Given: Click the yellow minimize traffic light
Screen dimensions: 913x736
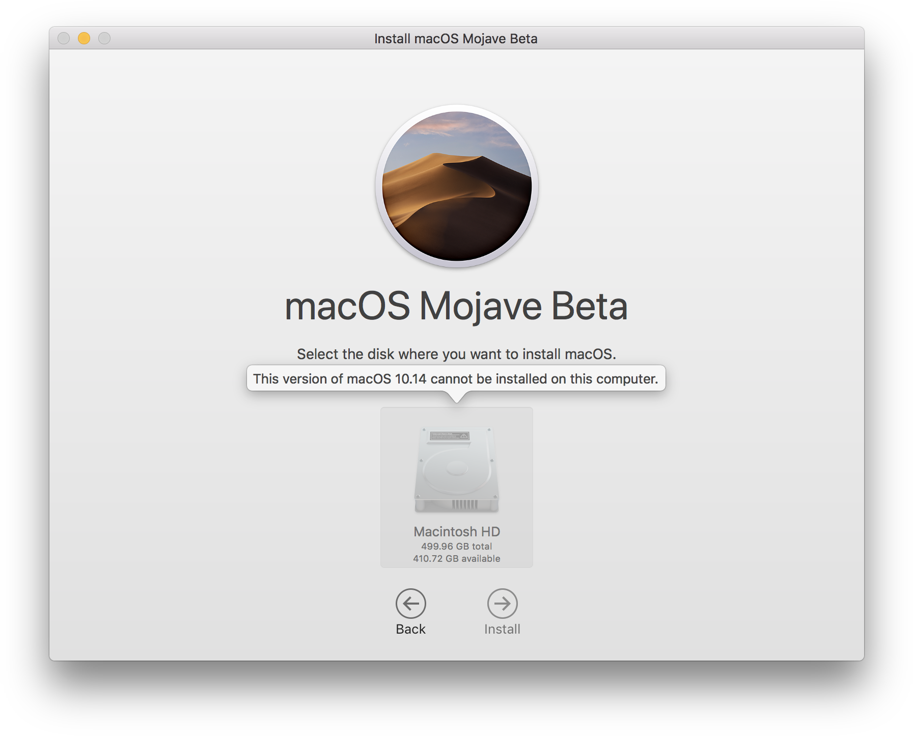Looking at the screenshot, I should tap(83, 38).
